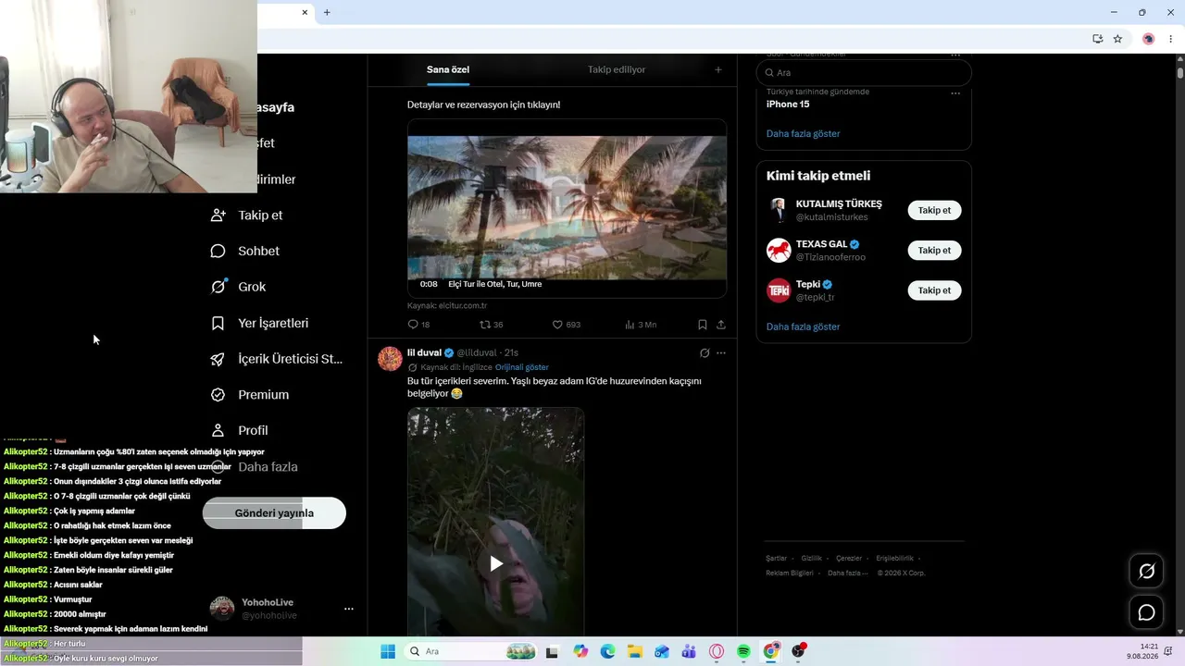The image size is (1185, 666).
Task: Open the floating chat messages button
Action: click(x=1146, y=612)
